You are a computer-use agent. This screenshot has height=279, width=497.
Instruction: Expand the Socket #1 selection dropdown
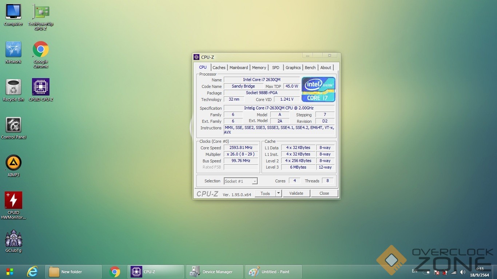point(255,181)
